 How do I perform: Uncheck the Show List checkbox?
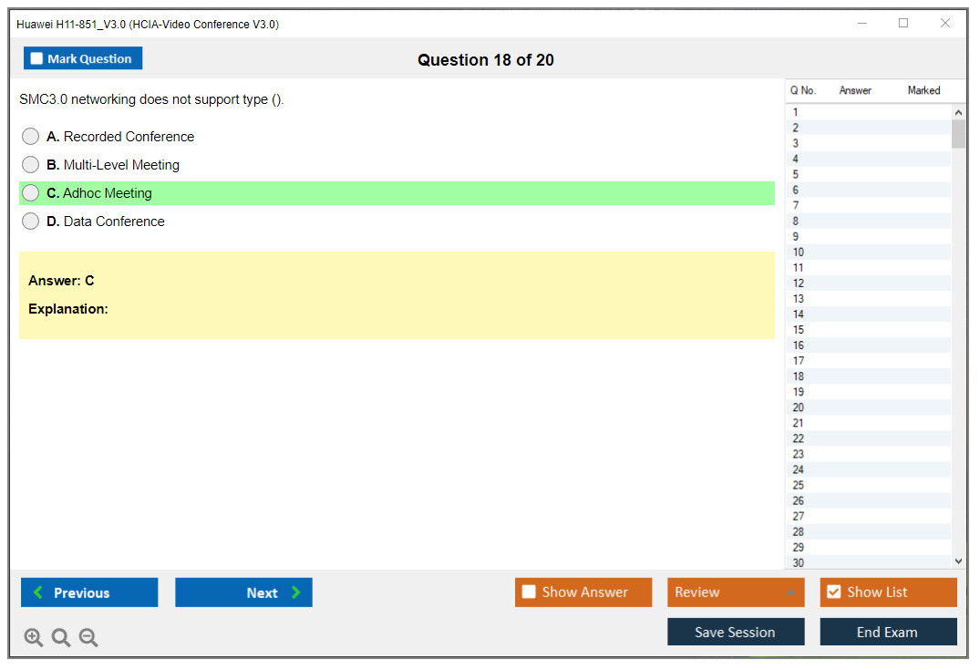pos(833,593)
